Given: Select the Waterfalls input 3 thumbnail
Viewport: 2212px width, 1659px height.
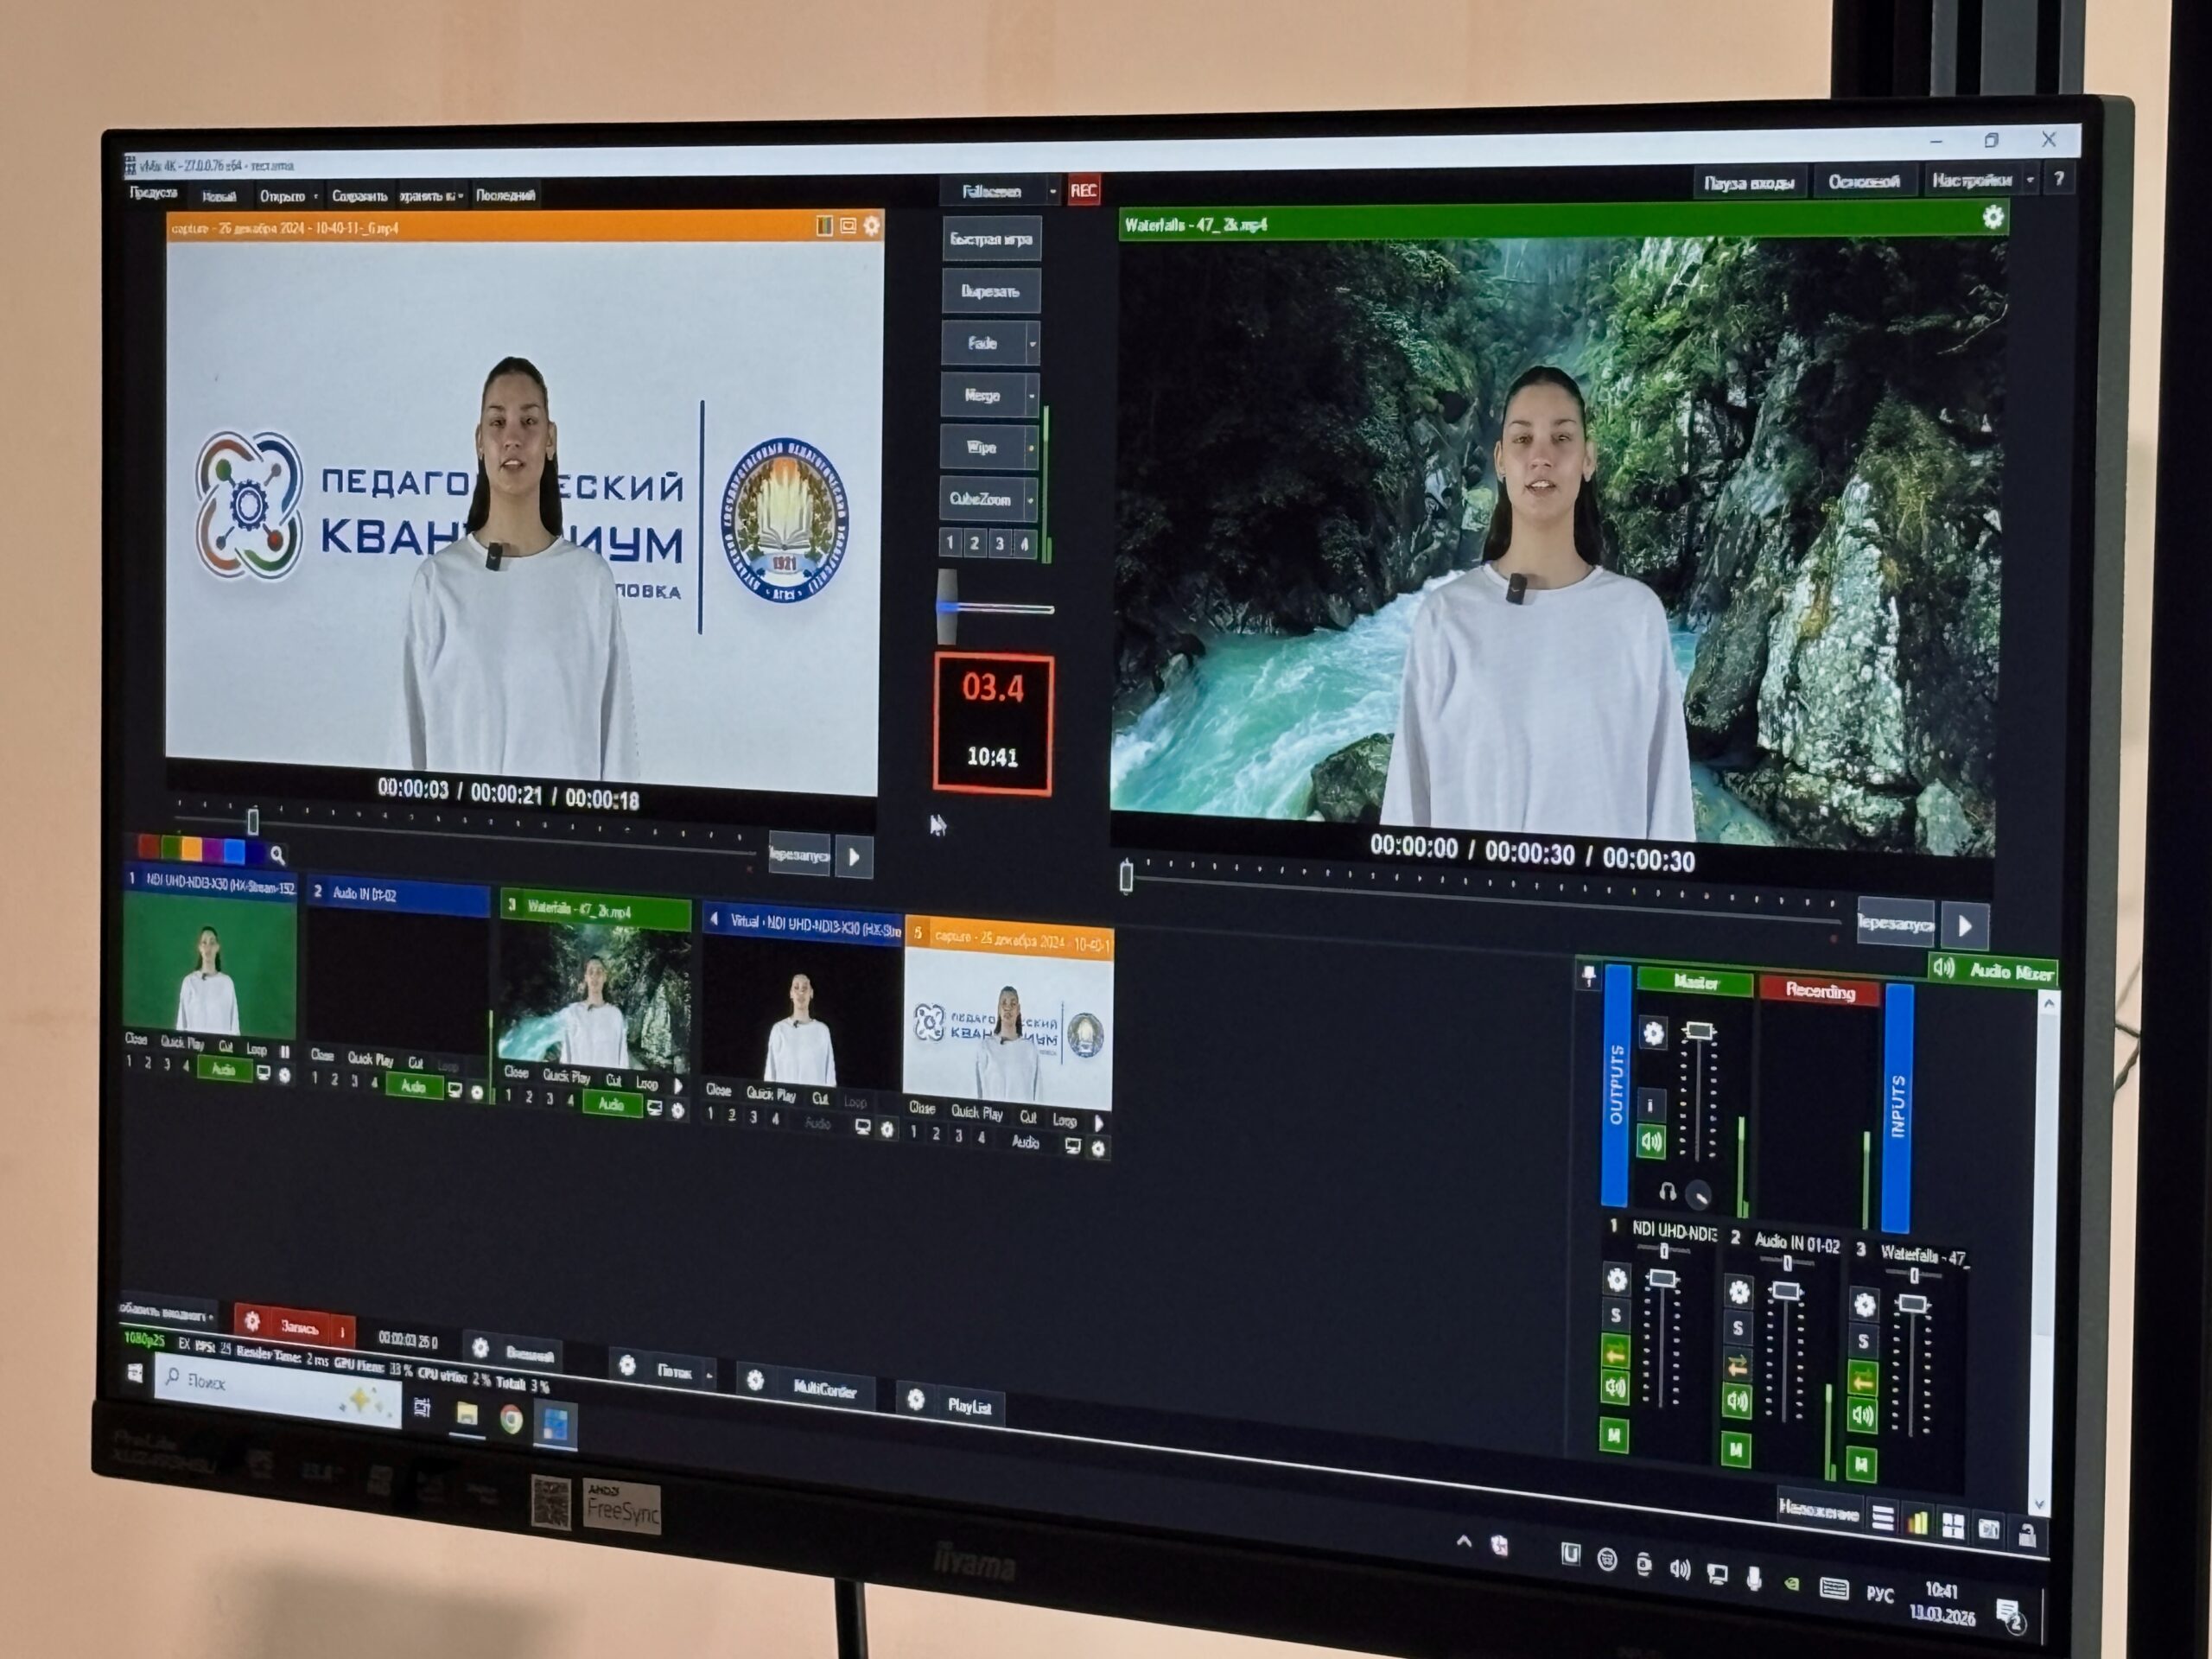Looking at the screenshot, I should pos(594,994).
